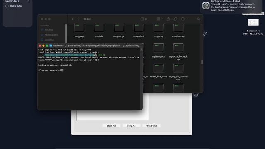Open the Finder search icon
Screen dimensions: 265x149
tap(198, 19)
